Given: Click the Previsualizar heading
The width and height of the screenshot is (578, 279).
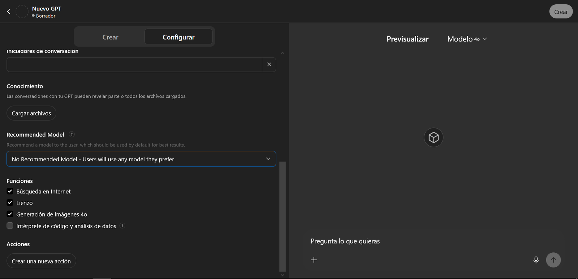Looking at the screenshot, I should coord(407,39).
